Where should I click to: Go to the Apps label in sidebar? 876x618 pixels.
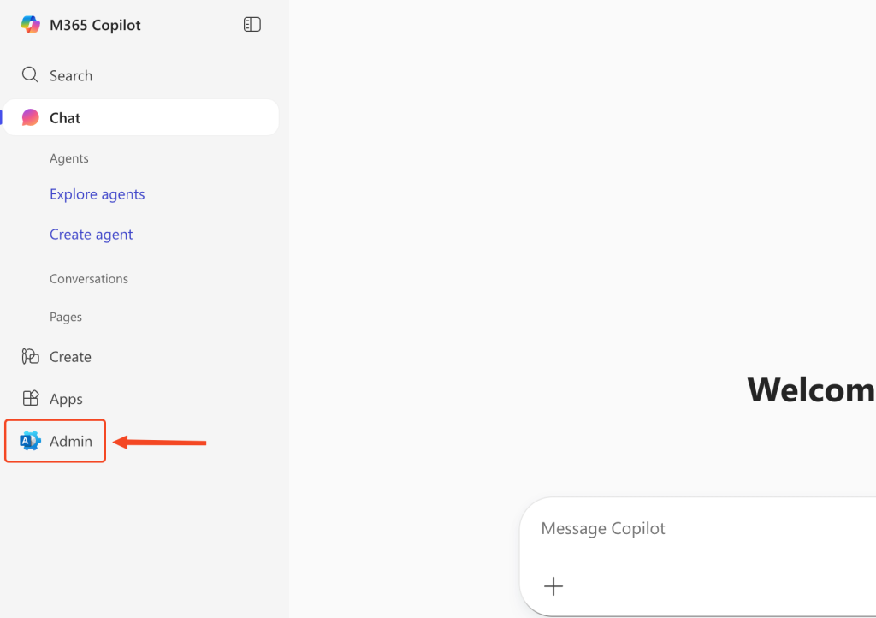pos(66,399)
